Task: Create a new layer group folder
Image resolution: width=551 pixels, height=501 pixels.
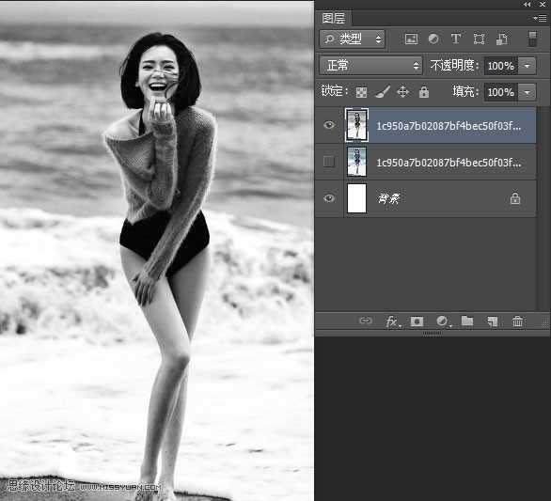Action: (467, 321)
